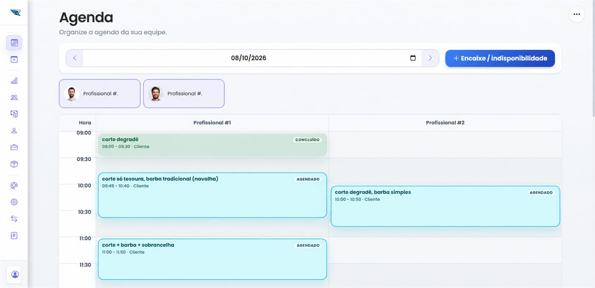This screenshot has height=288, width=595.
Task: Go to previous day with left chevron
Action: pos(75,58)
